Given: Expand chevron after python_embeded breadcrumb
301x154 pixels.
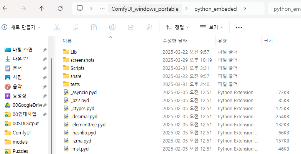Looking at the screenshot, I should 245,8.
